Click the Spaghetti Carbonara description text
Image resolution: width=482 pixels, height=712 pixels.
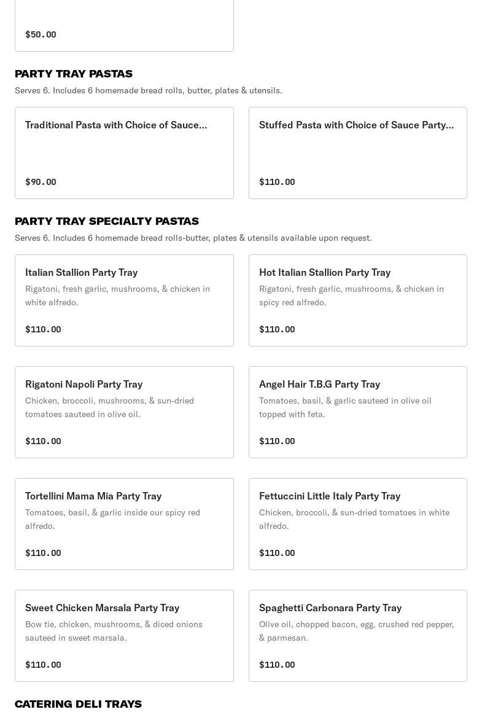[356, 631]
